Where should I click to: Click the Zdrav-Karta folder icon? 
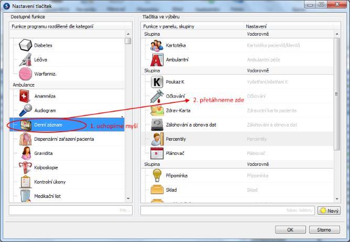[x=157, y=110]
